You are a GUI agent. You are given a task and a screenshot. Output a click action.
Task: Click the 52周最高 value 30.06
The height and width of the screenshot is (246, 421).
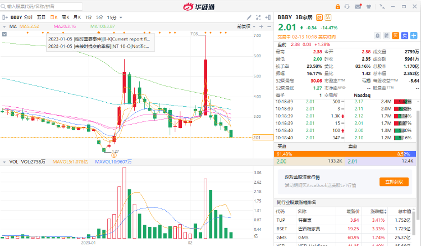[316, 81]
